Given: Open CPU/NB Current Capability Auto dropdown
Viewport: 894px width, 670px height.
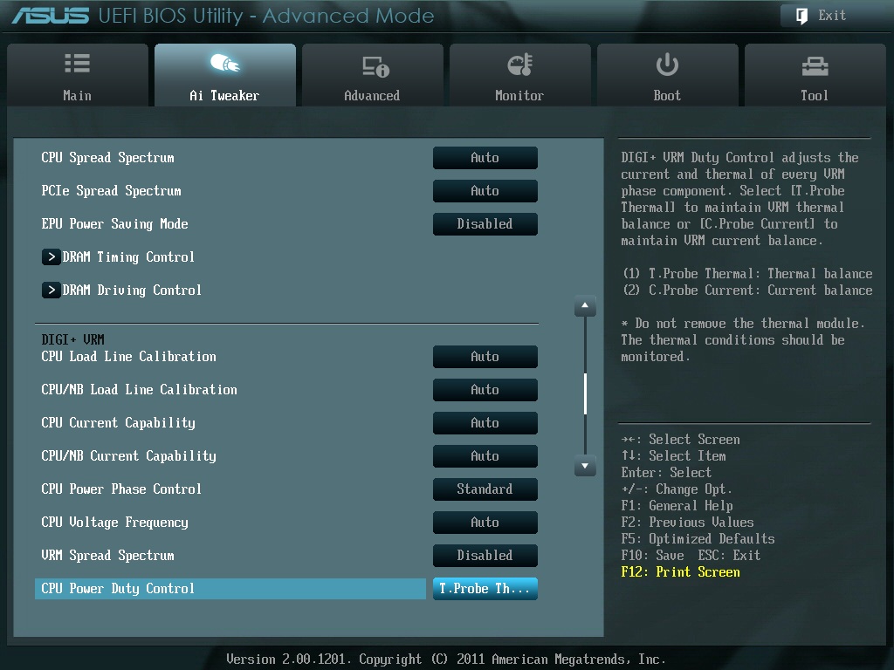Looking at the screenshot, I should (485, 455).
